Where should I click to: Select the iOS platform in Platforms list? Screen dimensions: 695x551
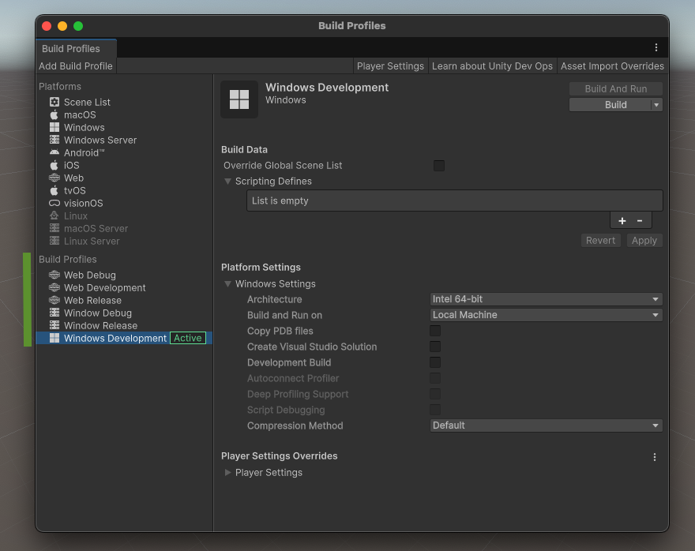(54, 165)
